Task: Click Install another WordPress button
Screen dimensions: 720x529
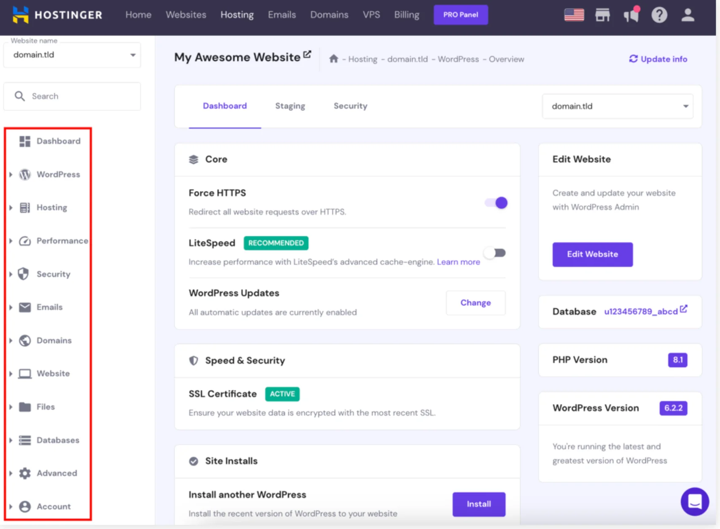Action: pyautogui.click(x=479, y=504)
